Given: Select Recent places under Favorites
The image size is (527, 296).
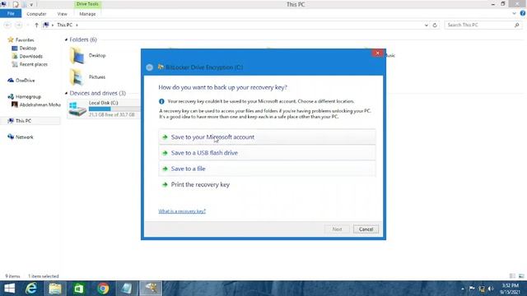Looking at the screenshot, I should [33, 64].
